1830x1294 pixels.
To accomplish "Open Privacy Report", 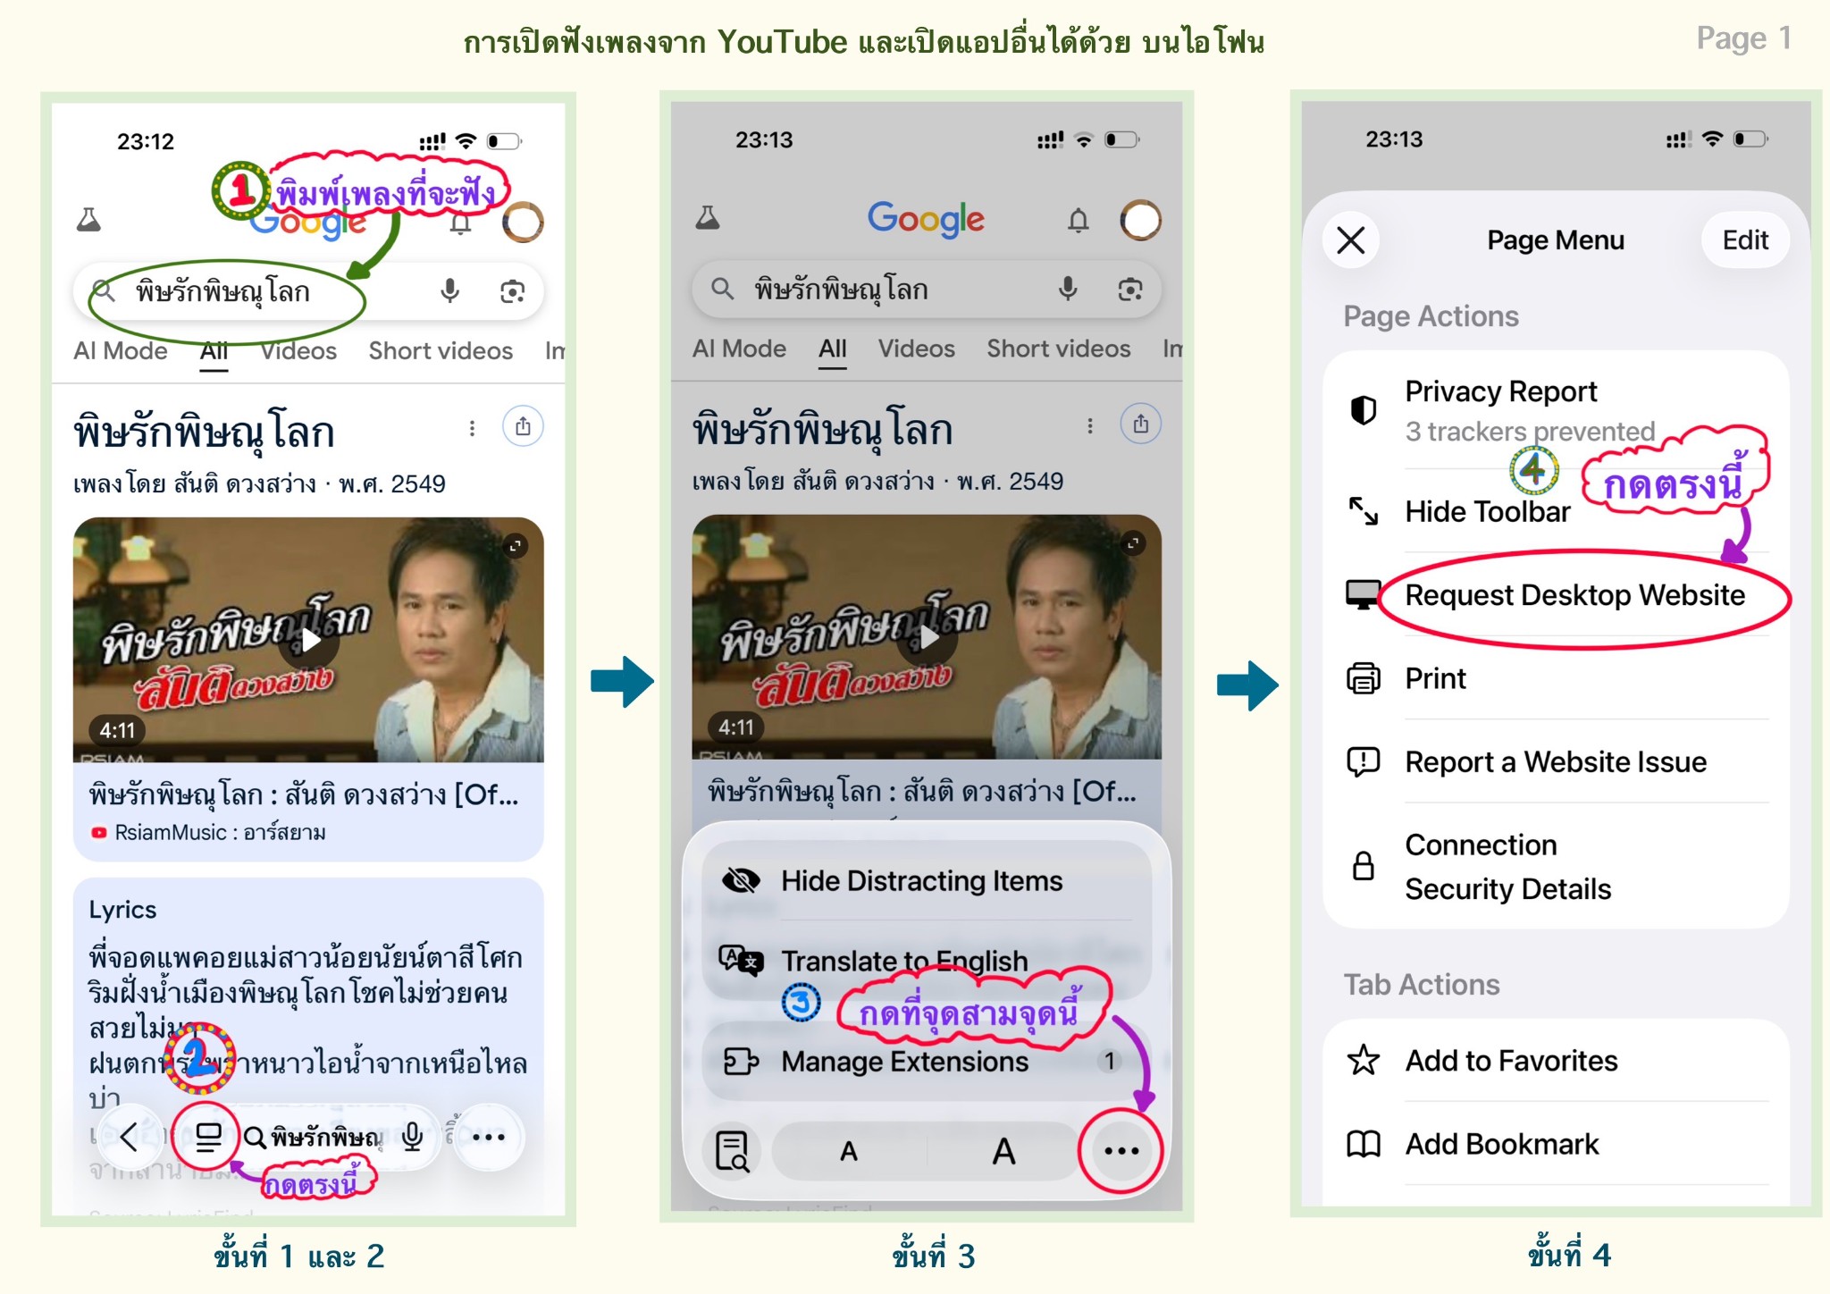I will tap(1557, 411).
